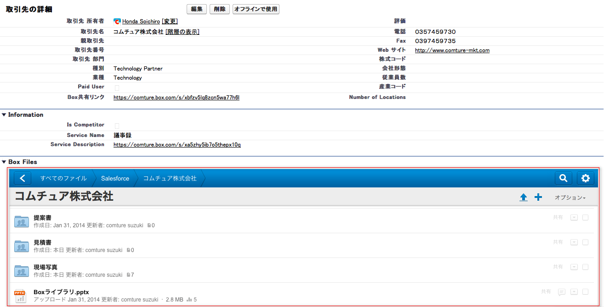The height and width of the screenshot is (307, 604).
Task: Click the 種別 value Technology Partner
Action: (138, 69)
